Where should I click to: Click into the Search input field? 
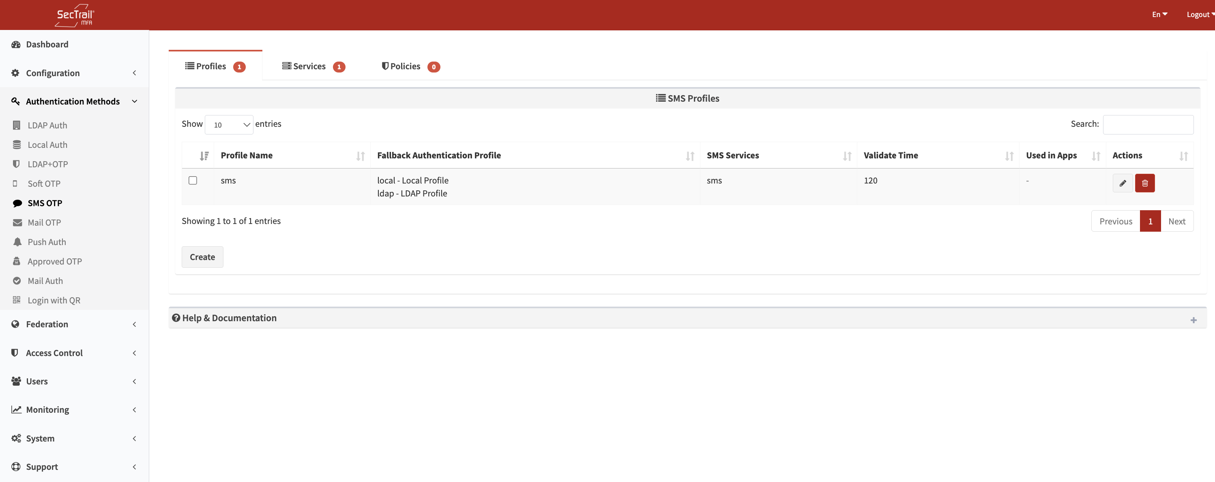pyautogui.click(x=1148, y=124)
